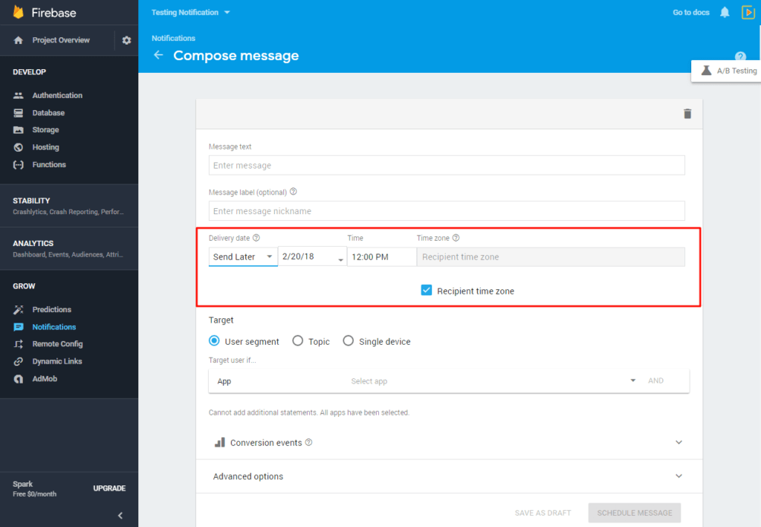Open project settings gear icon
Viewport: 761px width, 527px height.
126,40
